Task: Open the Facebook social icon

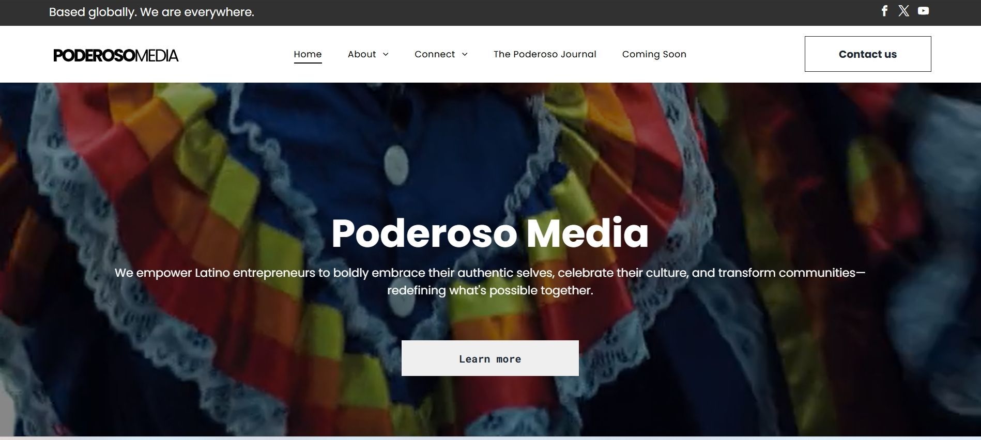Action: click(884, 11)
